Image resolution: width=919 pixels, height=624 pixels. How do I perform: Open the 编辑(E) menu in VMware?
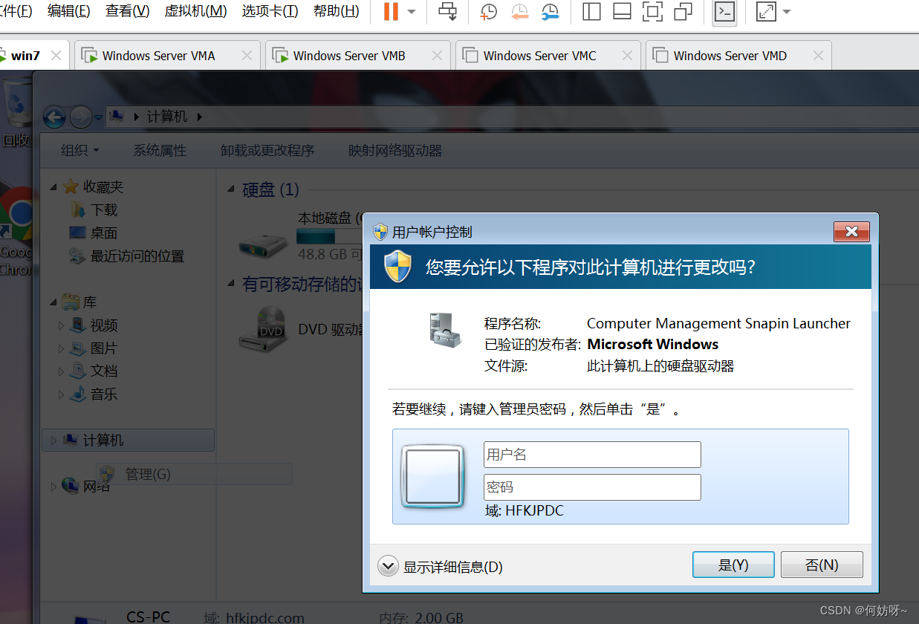(x=68, y=11)
